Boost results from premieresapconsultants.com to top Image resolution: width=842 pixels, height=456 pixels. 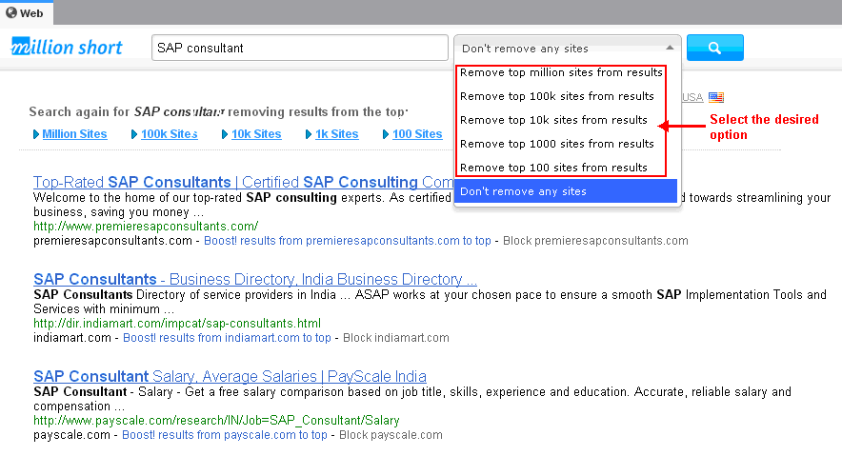(x=348, y=241)
